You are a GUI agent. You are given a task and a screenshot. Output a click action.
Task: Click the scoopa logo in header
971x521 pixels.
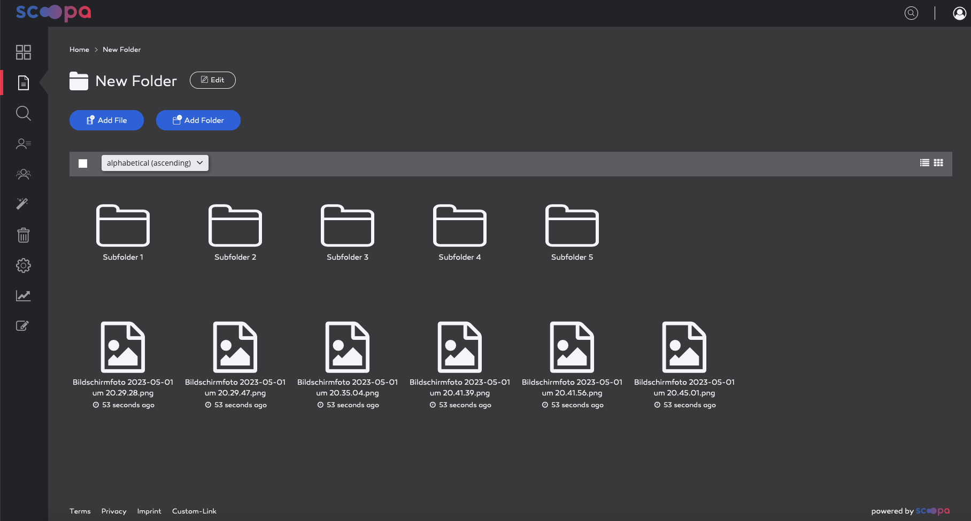53,13
